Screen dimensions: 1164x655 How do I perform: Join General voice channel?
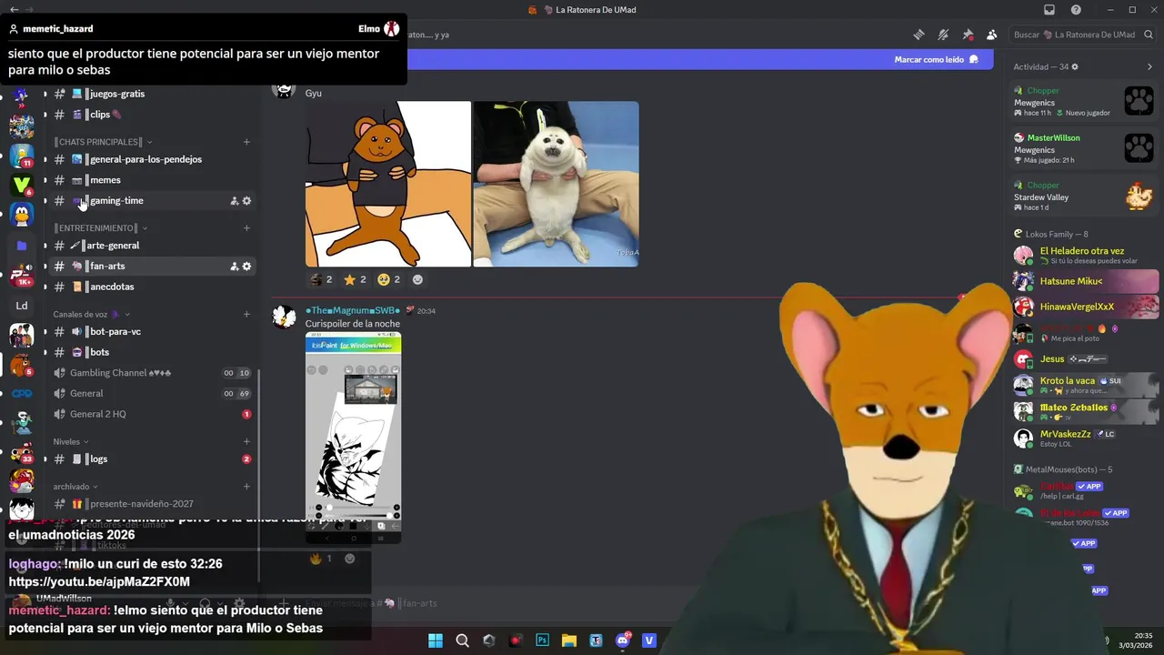[x=153, y=394]
